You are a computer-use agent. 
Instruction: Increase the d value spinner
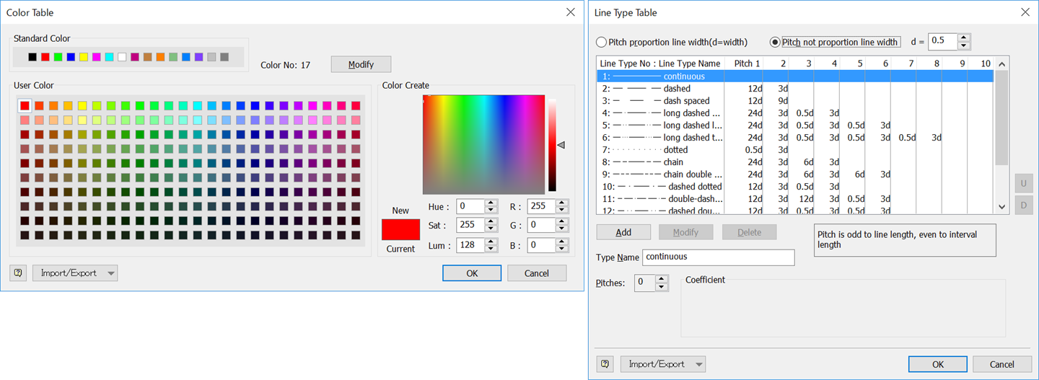(963, 37)
